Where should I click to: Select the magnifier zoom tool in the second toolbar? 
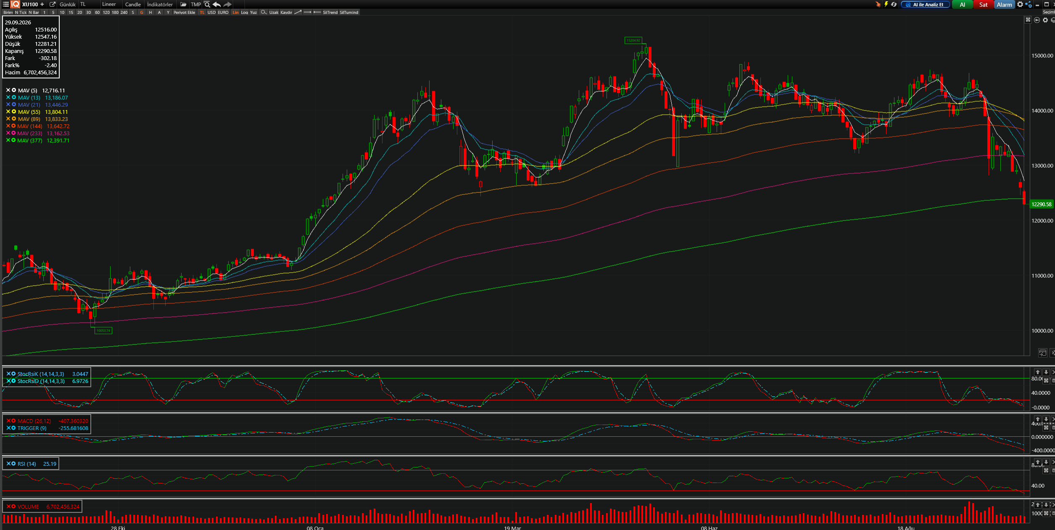tap(264, 12)
